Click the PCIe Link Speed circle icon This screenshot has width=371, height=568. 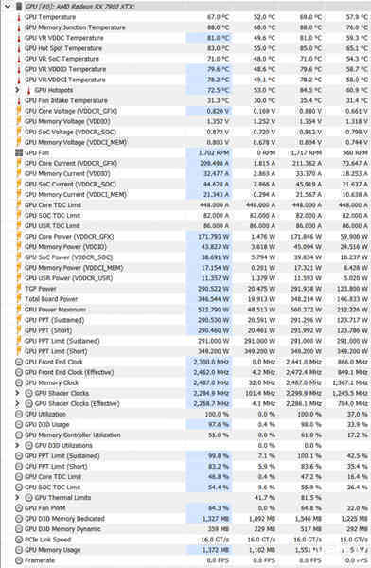tap(19, 540)
